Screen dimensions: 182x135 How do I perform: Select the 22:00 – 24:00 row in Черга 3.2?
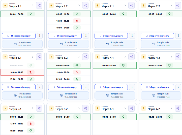[x=69, y=79]
